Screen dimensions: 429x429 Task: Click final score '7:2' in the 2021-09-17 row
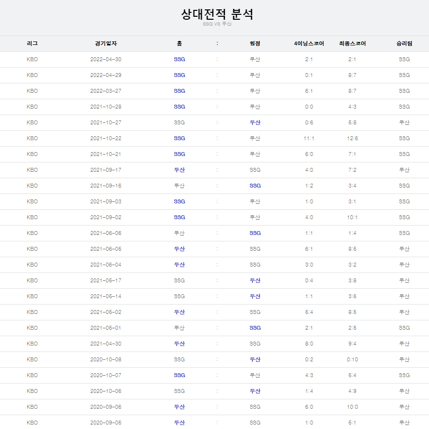click(353, 170)
